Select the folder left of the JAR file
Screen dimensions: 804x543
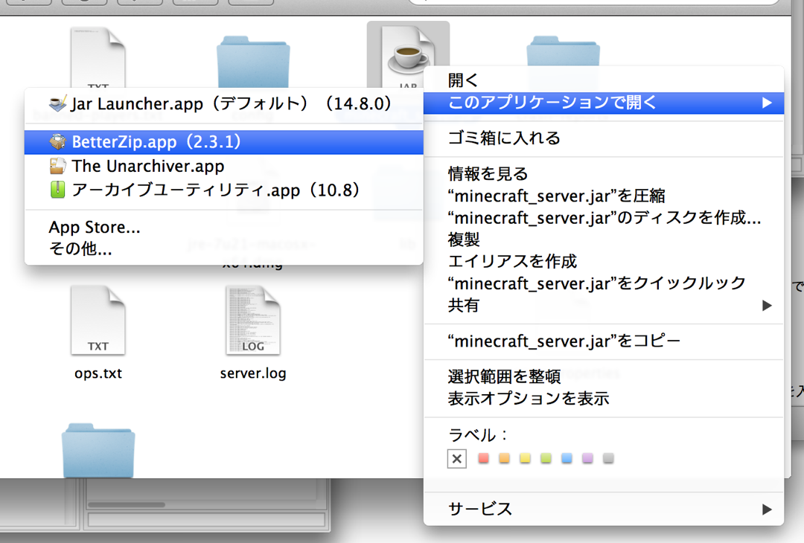(x=253, y=62)
